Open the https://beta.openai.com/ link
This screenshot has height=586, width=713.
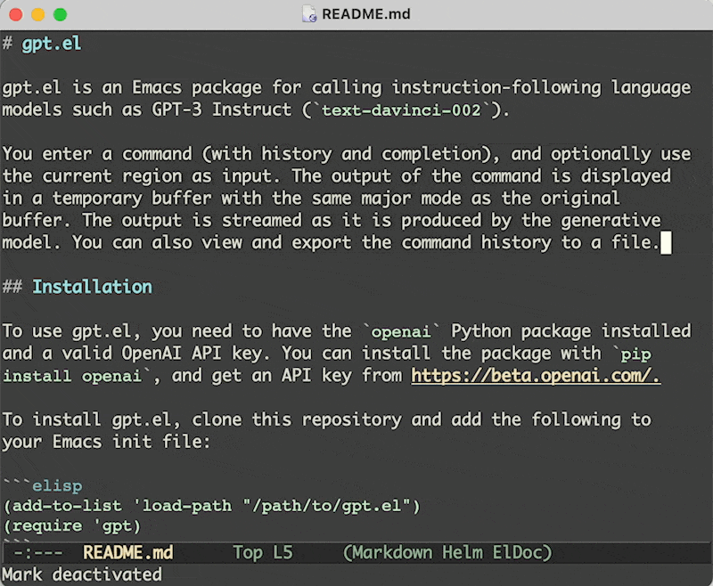point(536,376)
